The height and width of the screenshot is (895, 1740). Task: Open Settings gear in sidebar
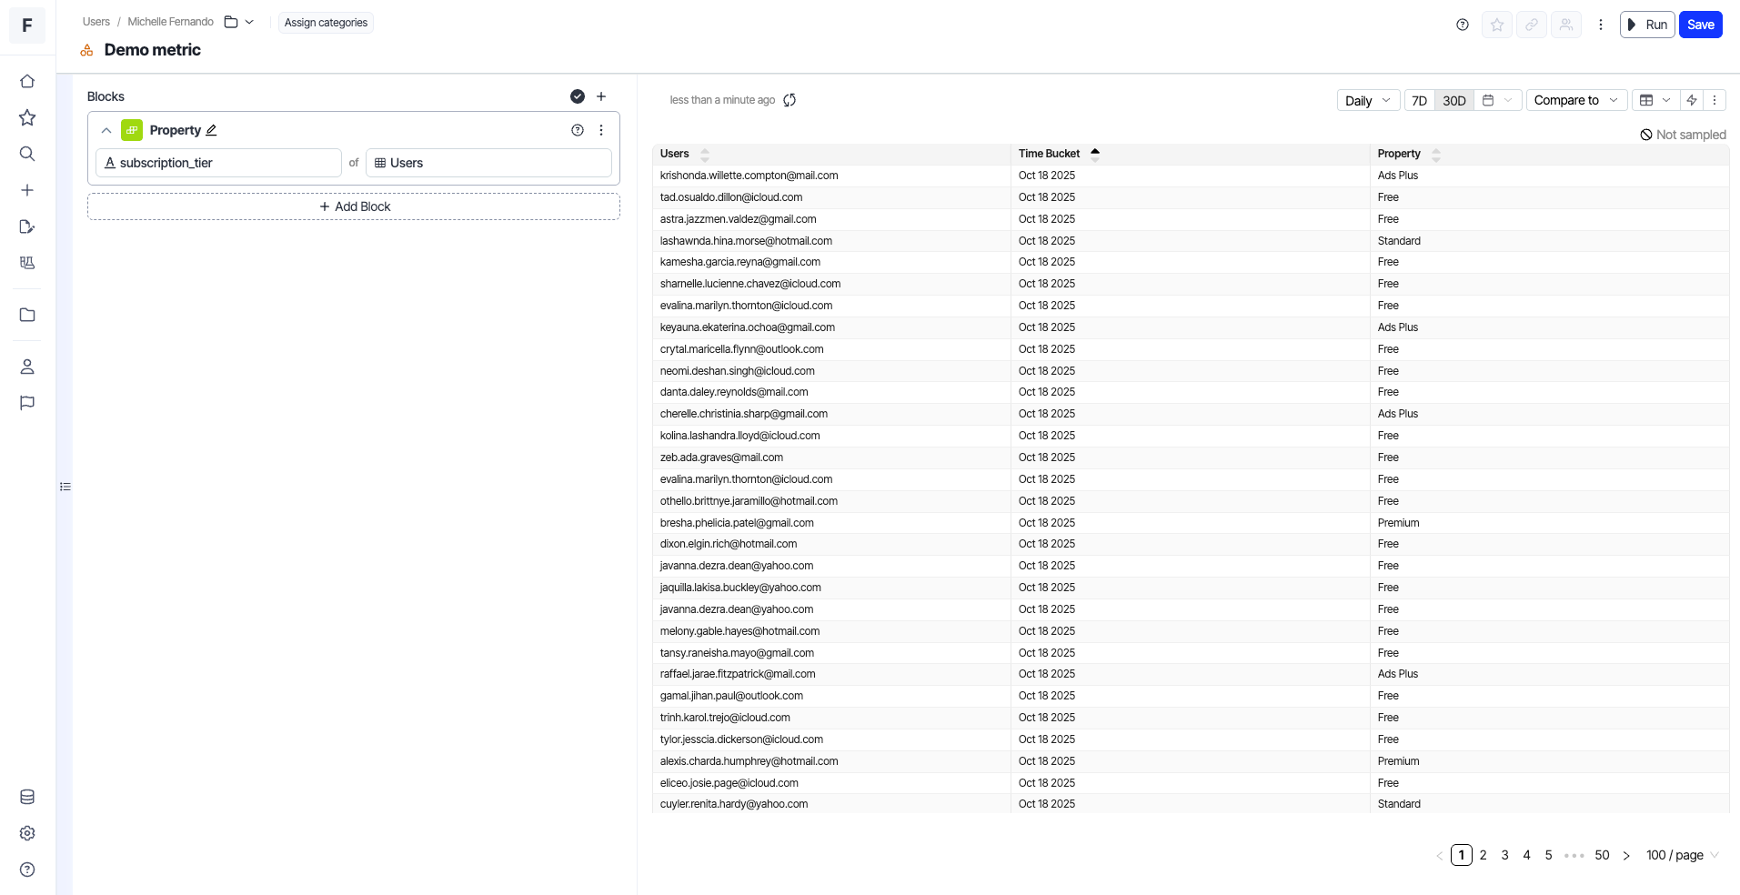(27, 833)
